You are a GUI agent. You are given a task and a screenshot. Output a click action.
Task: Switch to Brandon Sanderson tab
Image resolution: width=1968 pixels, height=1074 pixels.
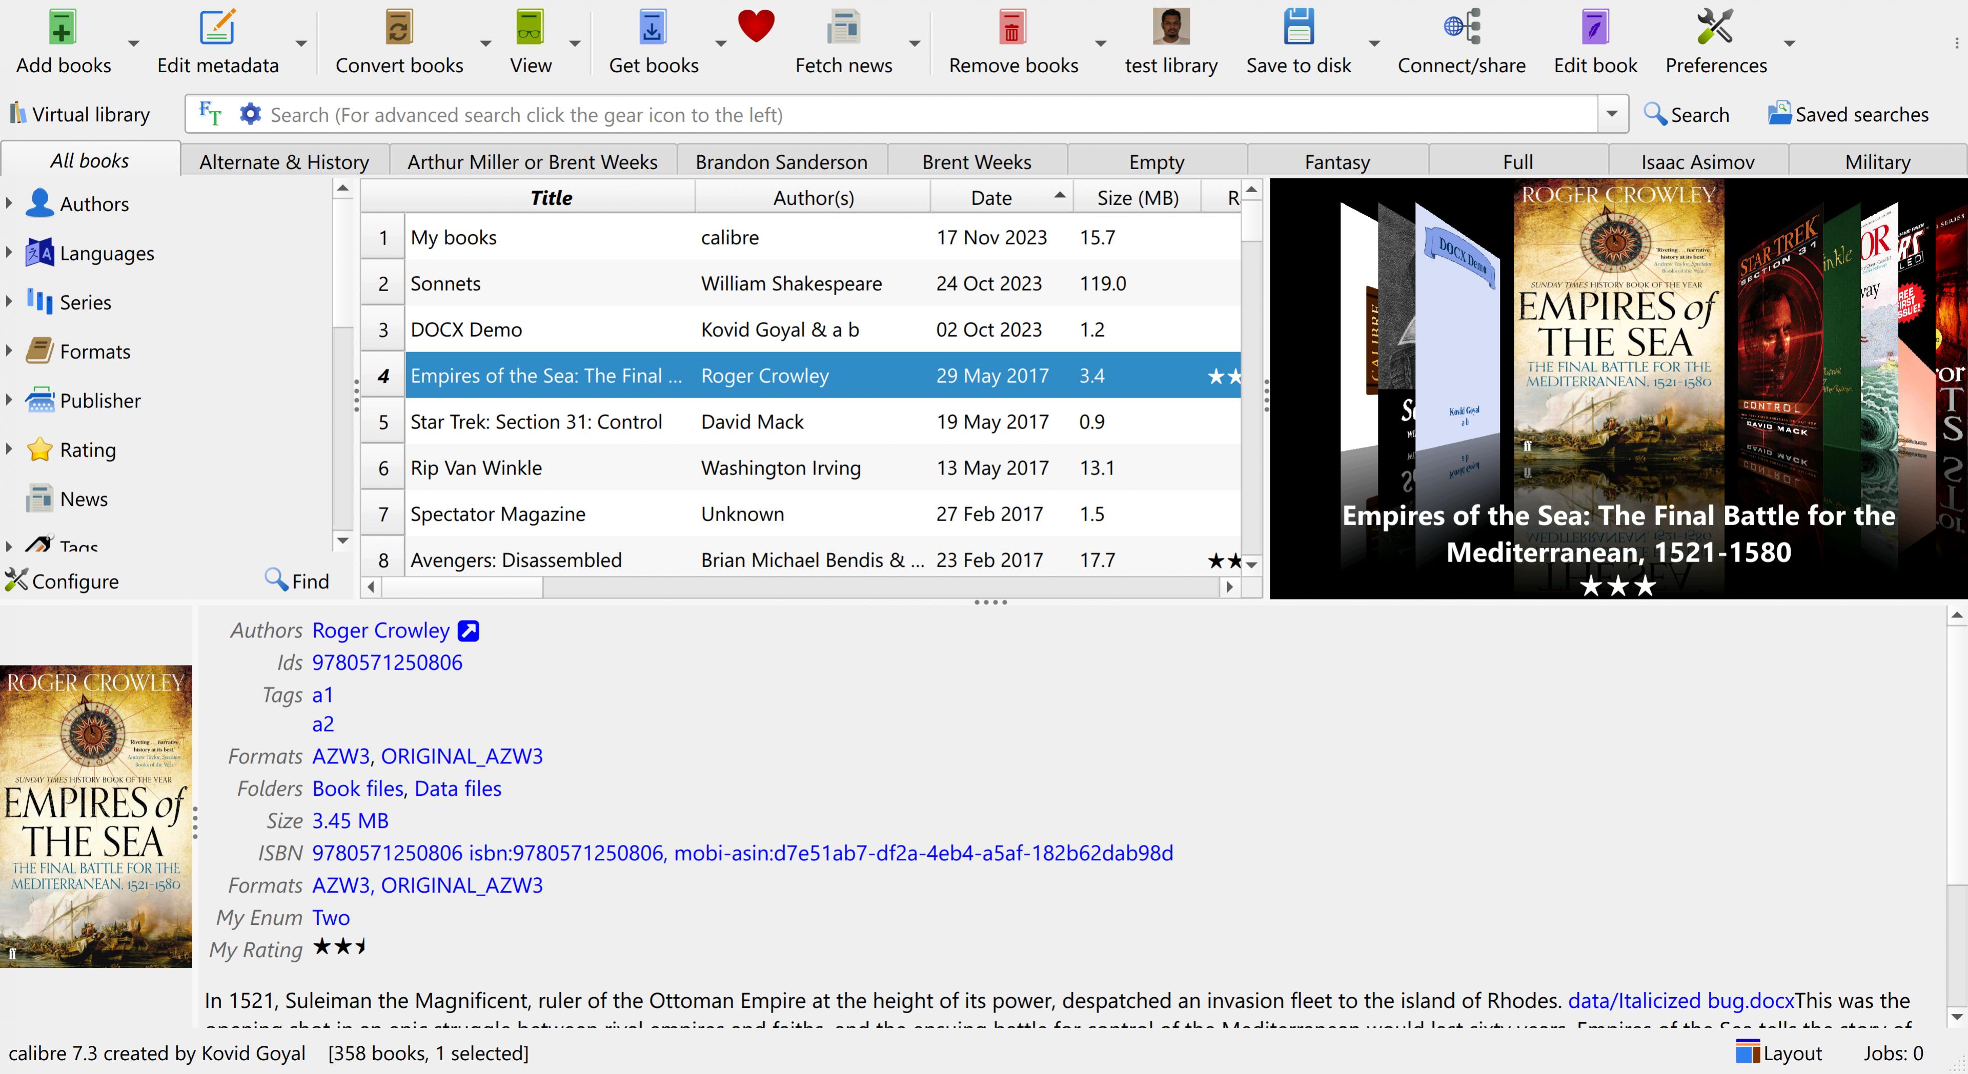(781, 162)
